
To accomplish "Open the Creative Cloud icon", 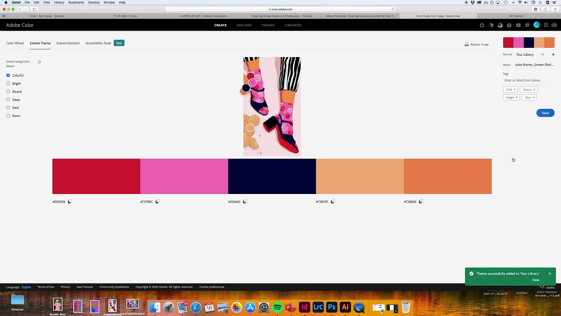I will pyautogui.click(x=554, y=25).
